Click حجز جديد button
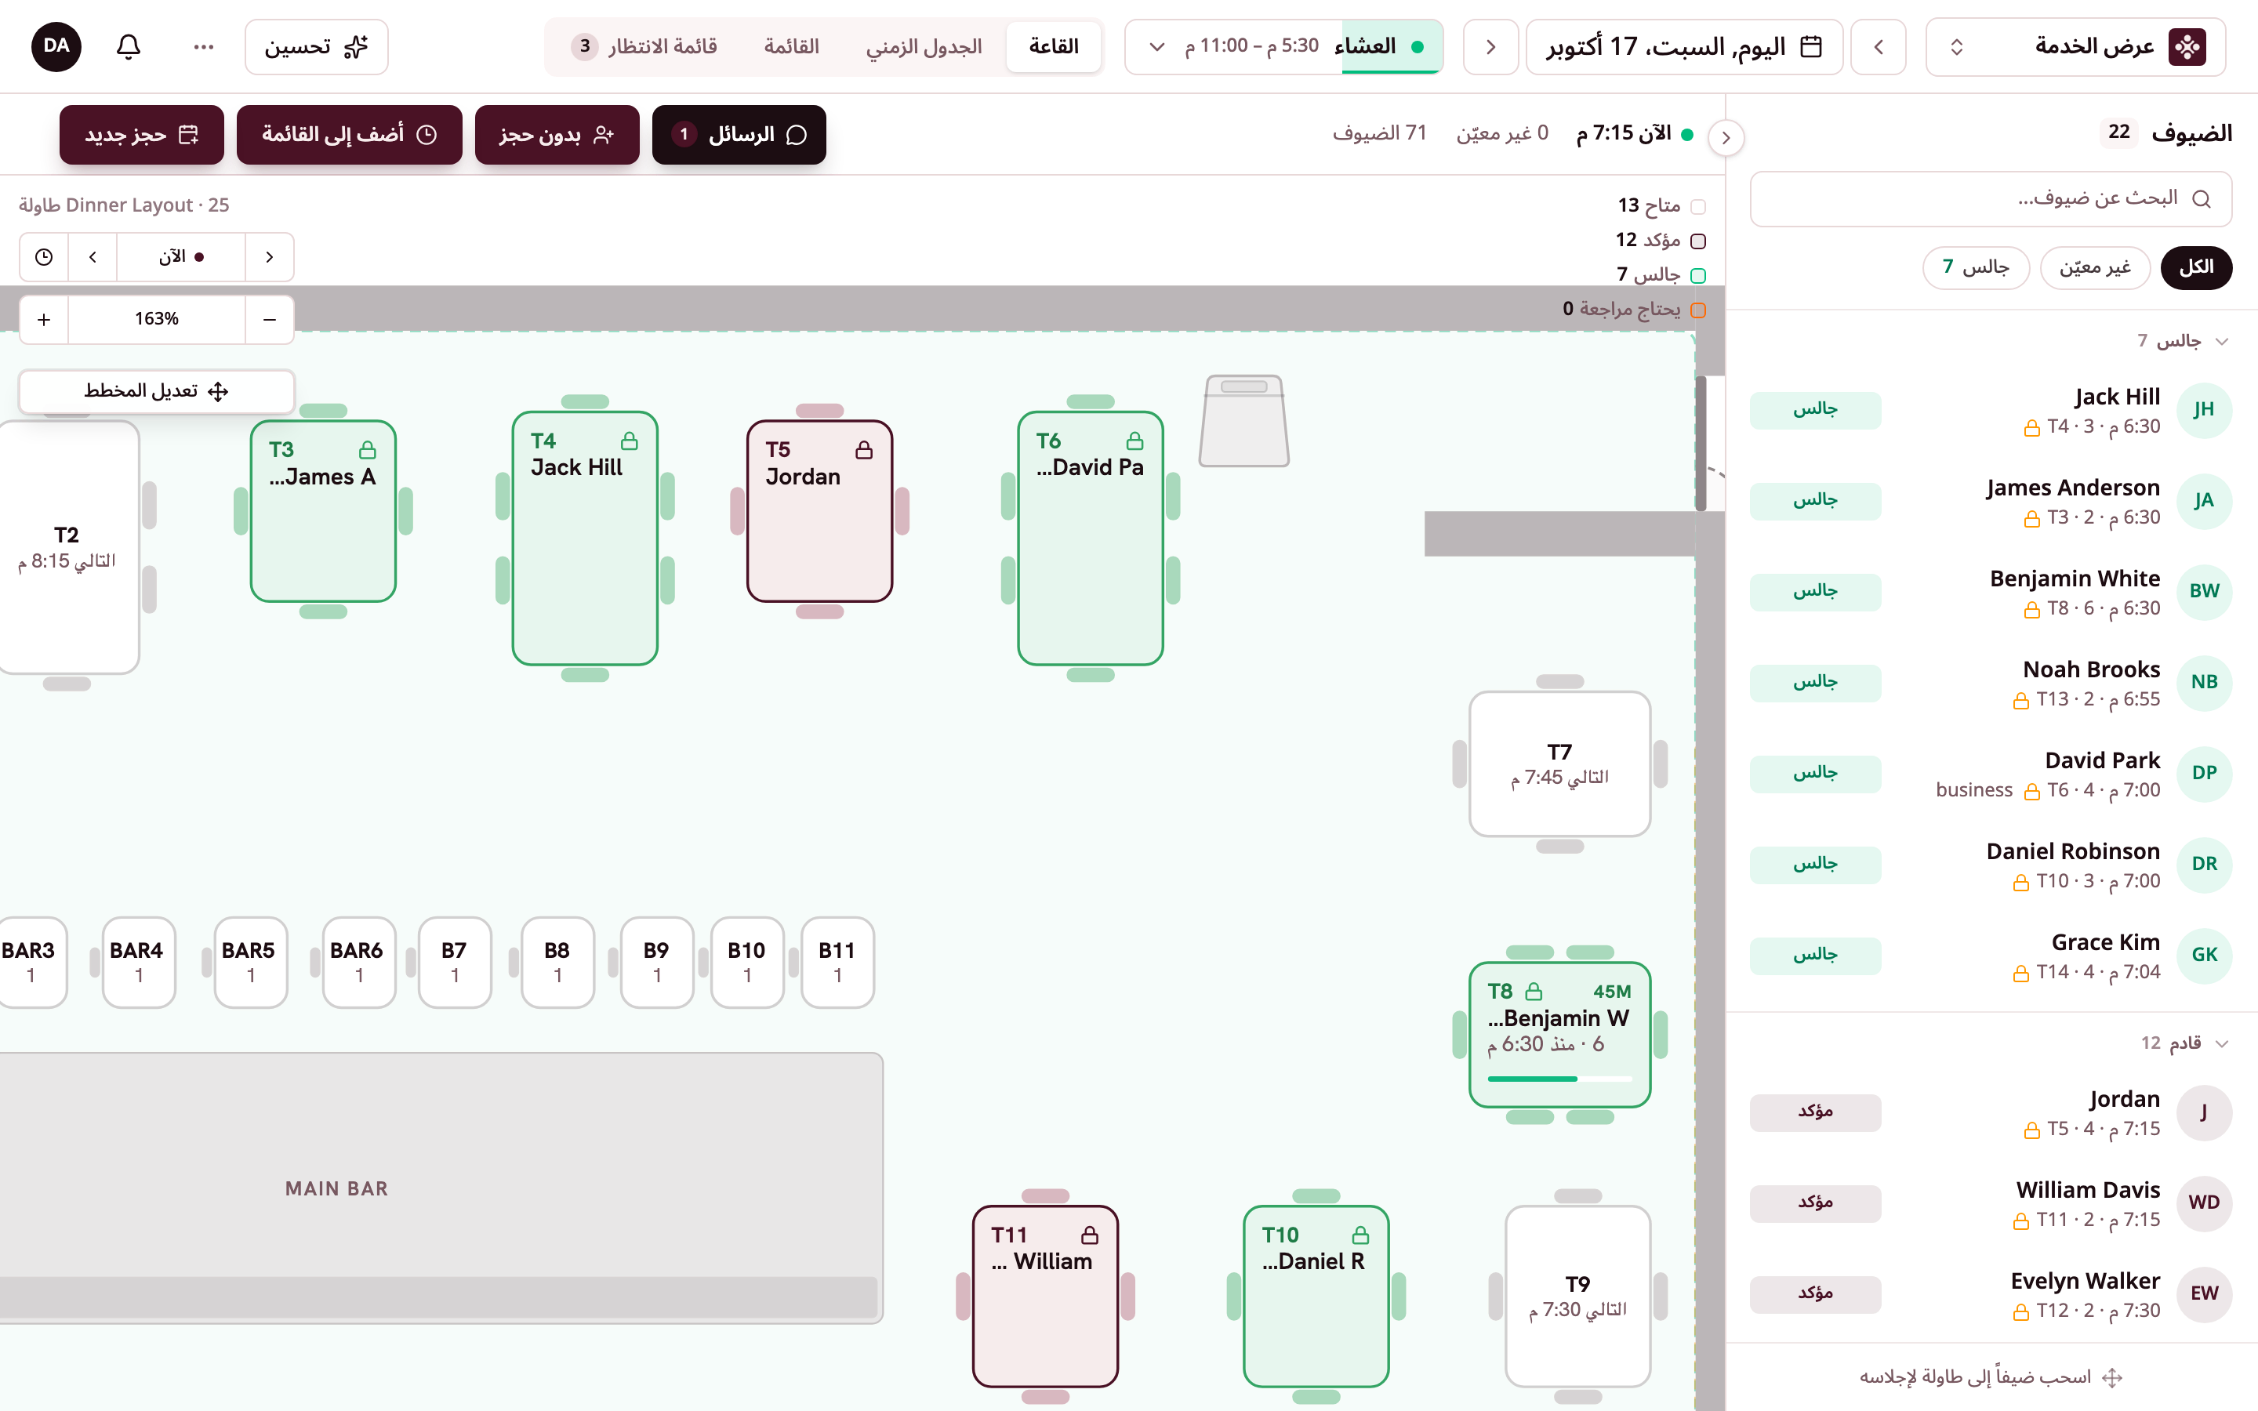The width and height of the screenshot is (2258, 1411). 142,136
